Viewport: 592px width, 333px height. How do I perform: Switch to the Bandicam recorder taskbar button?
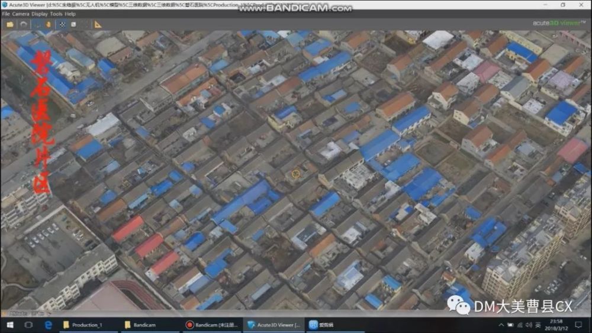(x=211, y=325)
